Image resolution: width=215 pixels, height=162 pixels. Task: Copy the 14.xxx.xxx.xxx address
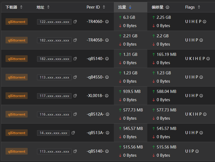click(73, 133)
